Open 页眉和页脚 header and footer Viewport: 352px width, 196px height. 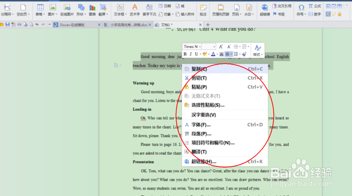pyautogui.click(x=221, y=10)
